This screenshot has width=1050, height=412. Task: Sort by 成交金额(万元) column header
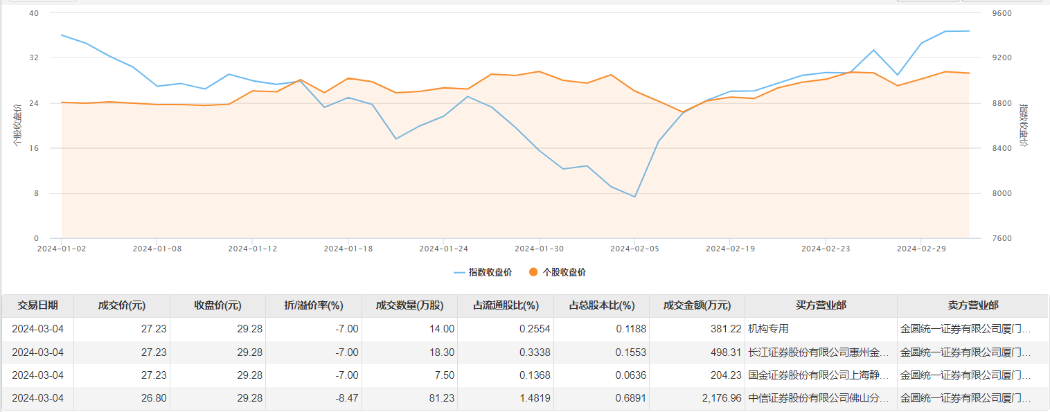pyautogui.click(x=697, y=305)
